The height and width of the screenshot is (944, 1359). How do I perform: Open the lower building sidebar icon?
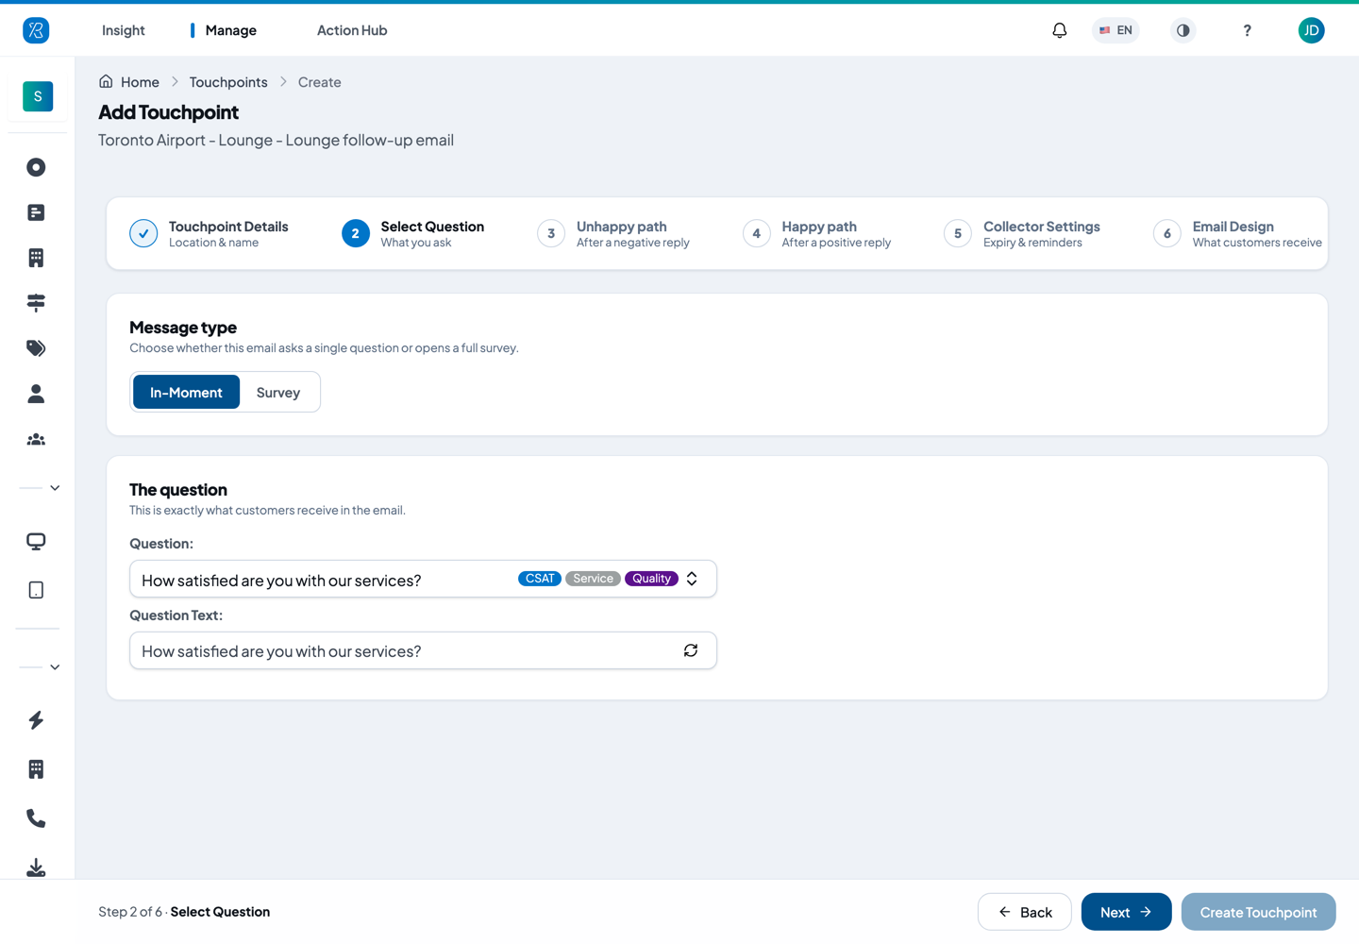pos(36,769)
